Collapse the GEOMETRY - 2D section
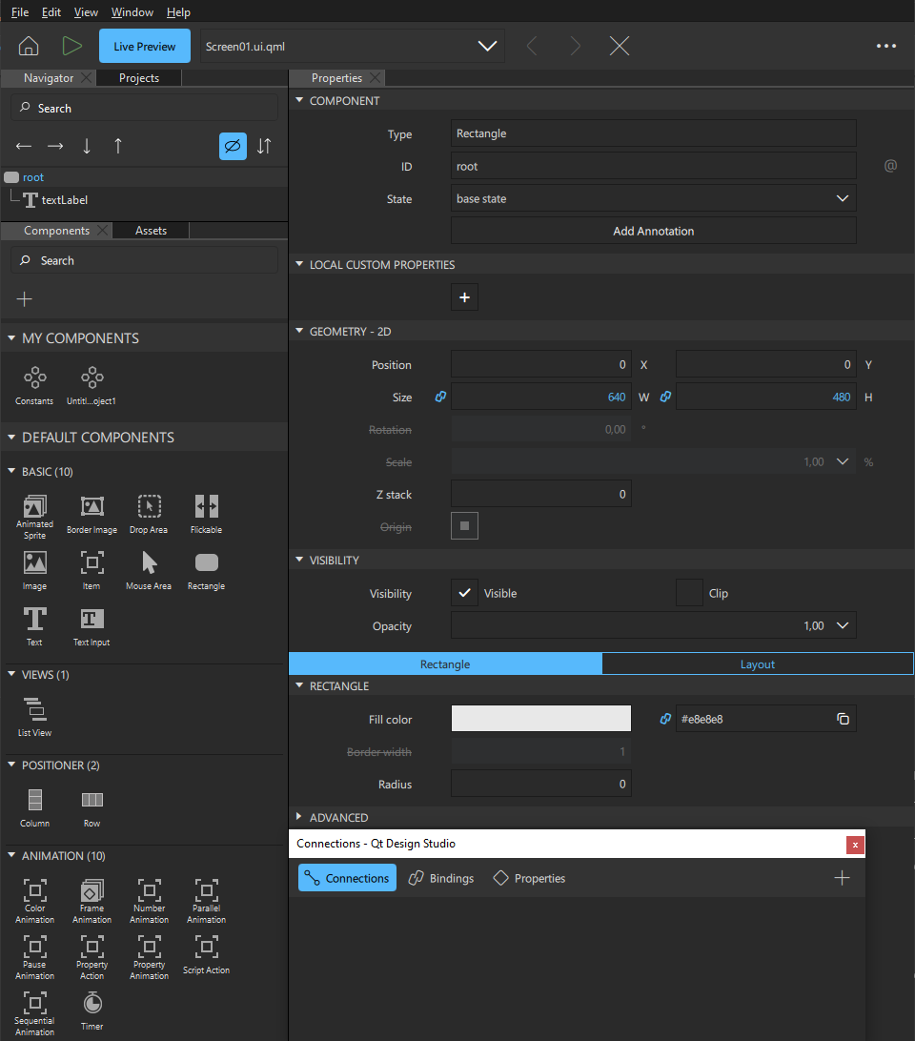 [298, 331]
